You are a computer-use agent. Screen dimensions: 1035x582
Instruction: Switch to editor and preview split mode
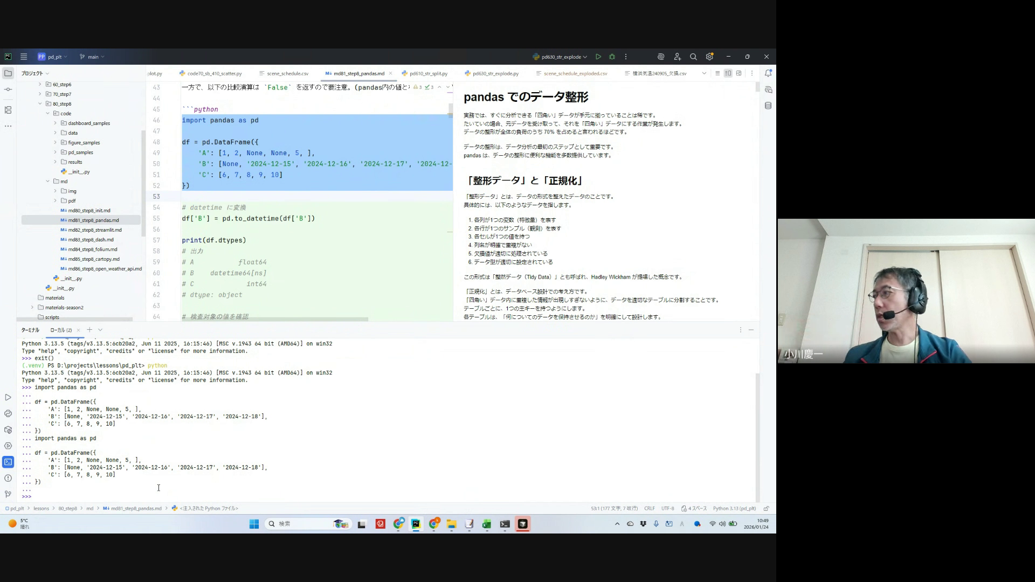pyautogui.click(x=728, y=73)
